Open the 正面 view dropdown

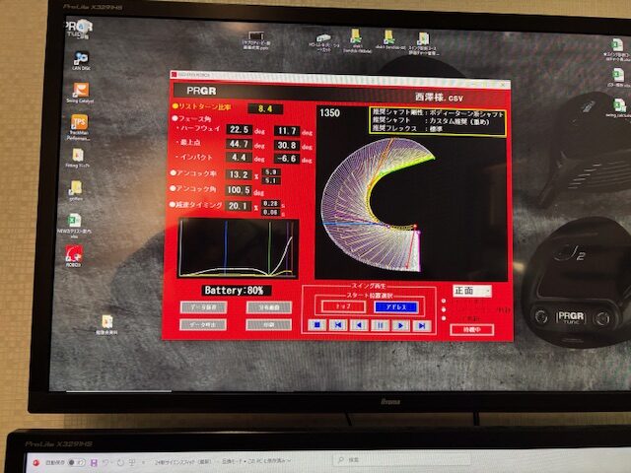tap(472, 291)
